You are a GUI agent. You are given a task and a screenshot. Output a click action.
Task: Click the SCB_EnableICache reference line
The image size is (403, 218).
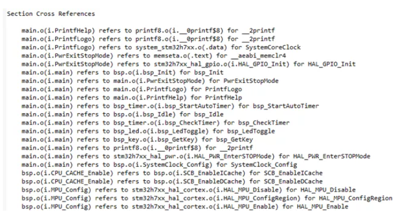click(x=172, y=173)
